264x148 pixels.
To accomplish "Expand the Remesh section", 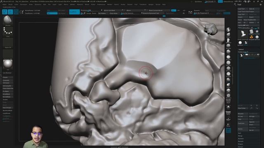I will 241,141.
